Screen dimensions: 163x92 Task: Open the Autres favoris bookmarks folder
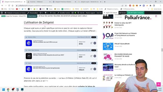[156, 9]
